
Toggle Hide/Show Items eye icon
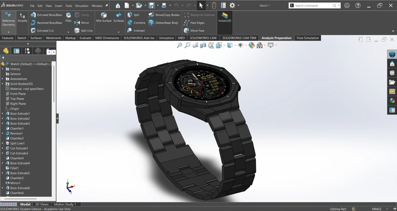241,46
